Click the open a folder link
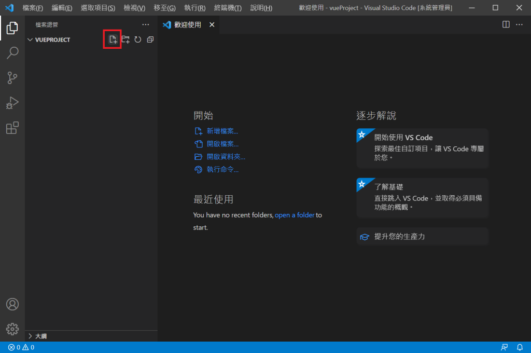Viewport: 531px width, 353px height. click(x=295, y=215)
